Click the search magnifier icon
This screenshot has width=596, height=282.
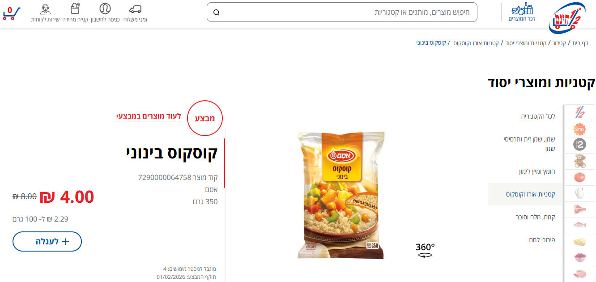217,13
